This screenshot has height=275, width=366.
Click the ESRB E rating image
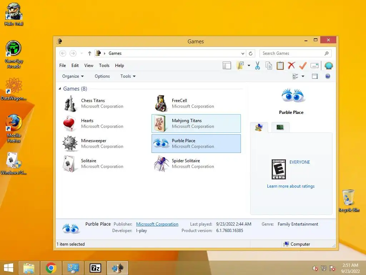pyautogui.click(x=279, y=169)
